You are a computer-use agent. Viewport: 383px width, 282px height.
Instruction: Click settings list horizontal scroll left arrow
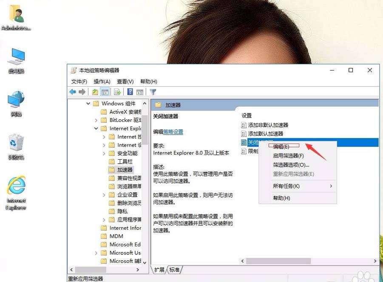[x=243, y=261]
